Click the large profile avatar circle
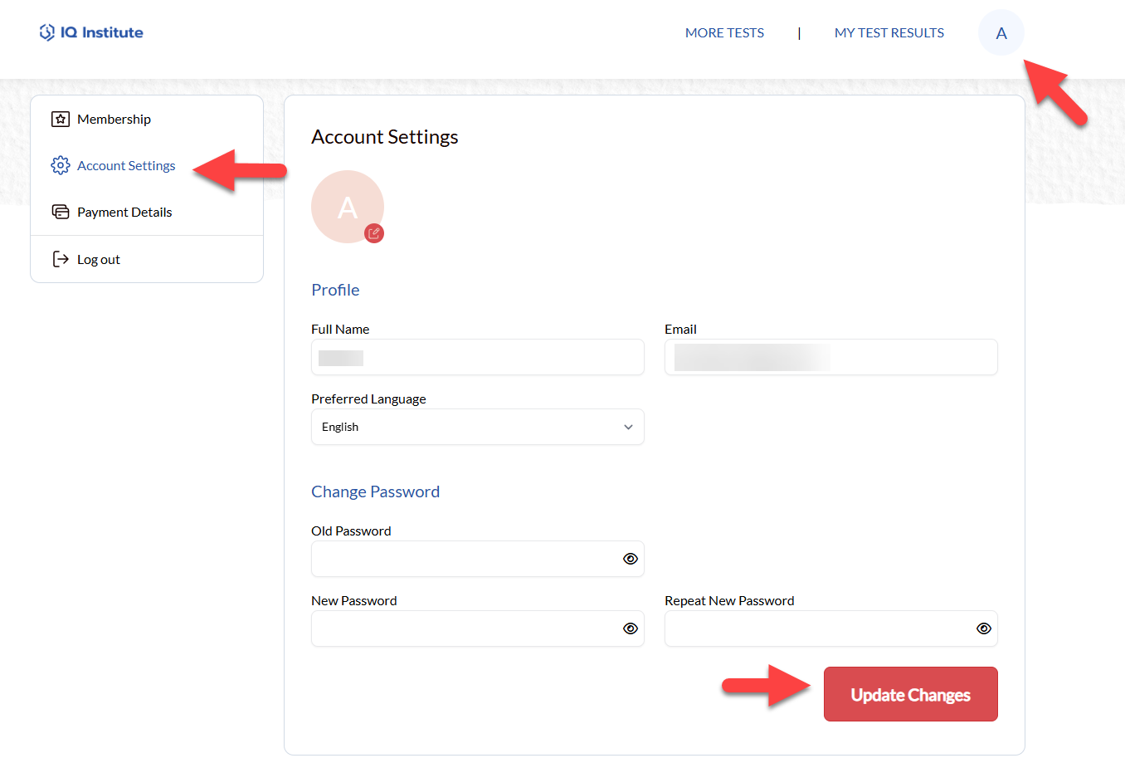This screenshot has height=758, width=1125. click(x=346, y=206)
